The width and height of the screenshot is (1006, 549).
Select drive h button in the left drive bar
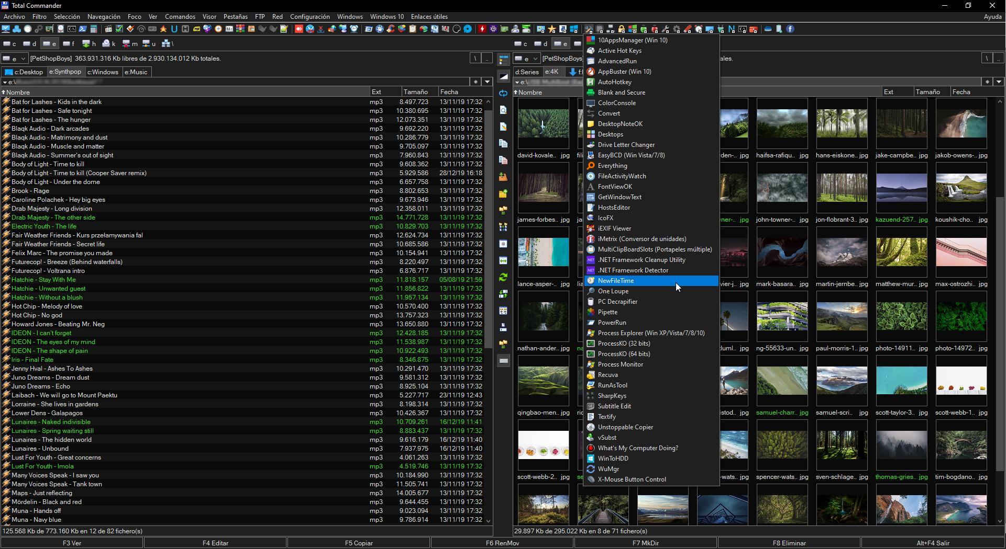[89, 44]
